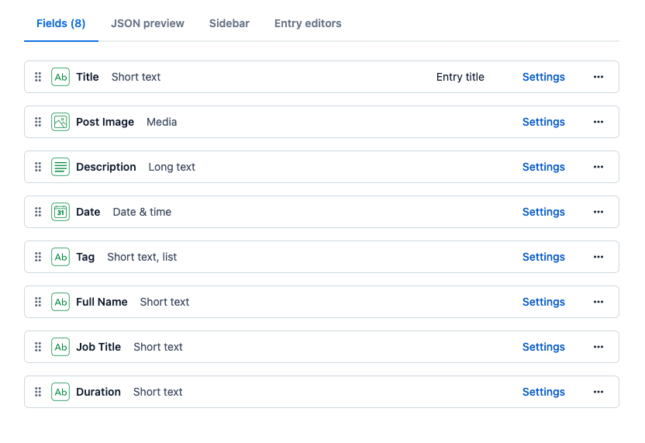645x443 pixels.
Task: Go to the Entry editors tab
Action: point(308,23)
